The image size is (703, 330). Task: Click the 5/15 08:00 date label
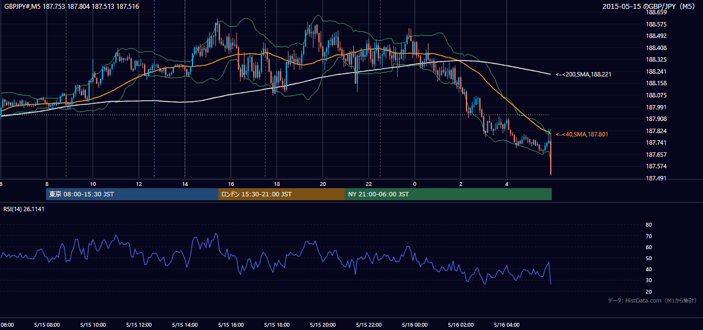[46, 325]
